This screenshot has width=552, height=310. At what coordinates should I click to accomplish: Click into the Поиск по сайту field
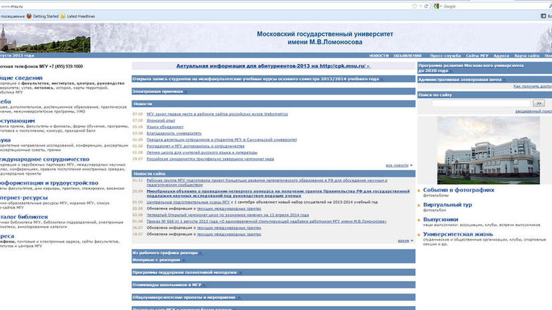click(x=481, y=103)
